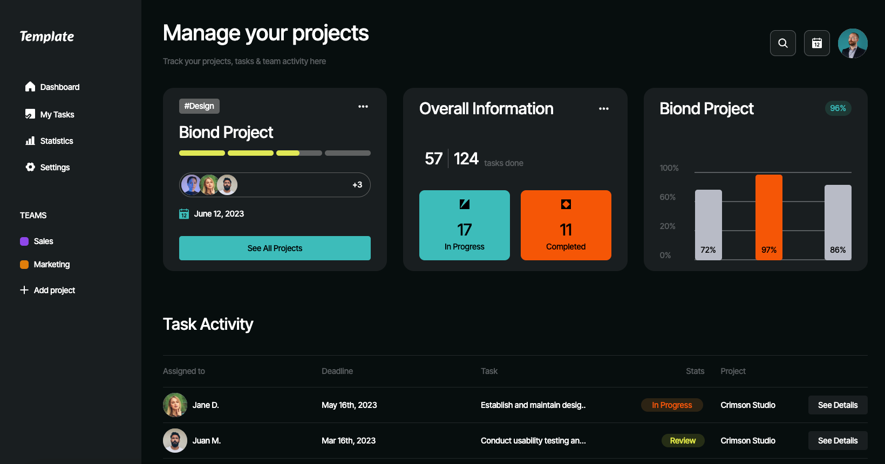The width and height of the screenshot is (885, 464).
Task: Select the purple Sales team swatch
Action: (24, 241)
